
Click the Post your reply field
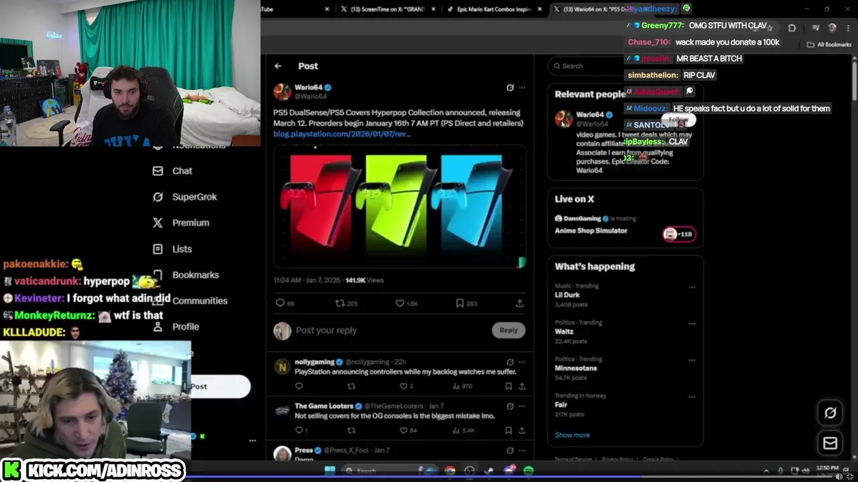389,331
